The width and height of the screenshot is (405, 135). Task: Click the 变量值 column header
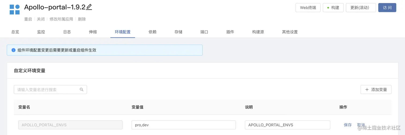137,107
